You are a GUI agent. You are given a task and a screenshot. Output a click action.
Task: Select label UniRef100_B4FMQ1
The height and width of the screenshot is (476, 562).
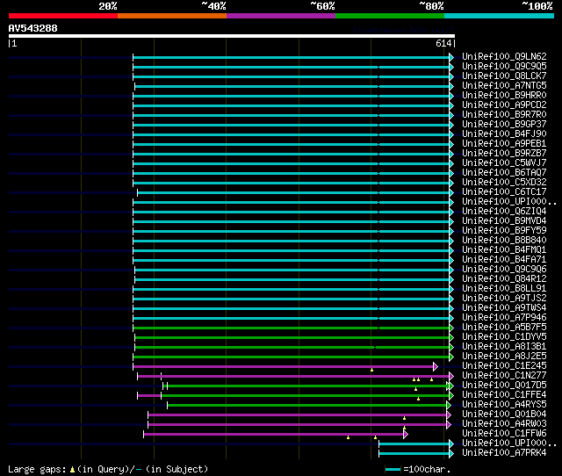pos(504,250)
